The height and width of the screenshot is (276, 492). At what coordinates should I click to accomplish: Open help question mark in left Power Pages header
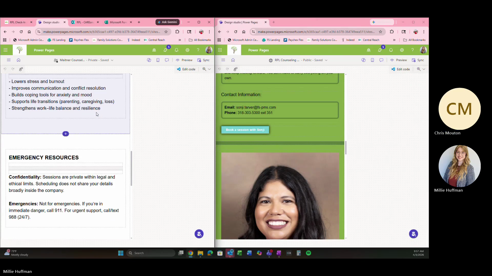[x=198, y=50]
